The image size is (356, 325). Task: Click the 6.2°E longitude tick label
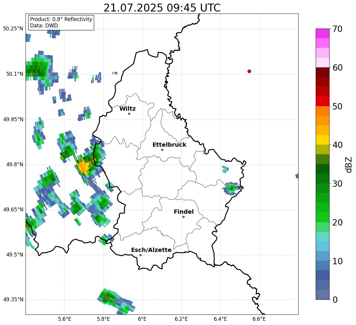click(x=181, y=319)
